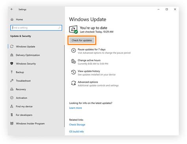
Task: Click the back arrow in Settings
Action: click(12, 9)
